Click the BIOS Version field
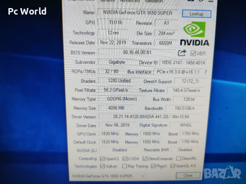This screenshot has width=246, height=184. click(137, 52)
